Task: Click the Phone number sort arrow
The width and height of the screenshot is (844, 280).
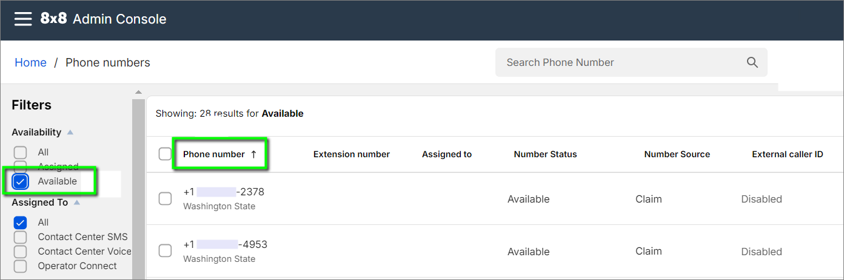Action: [x=253, y=154]
